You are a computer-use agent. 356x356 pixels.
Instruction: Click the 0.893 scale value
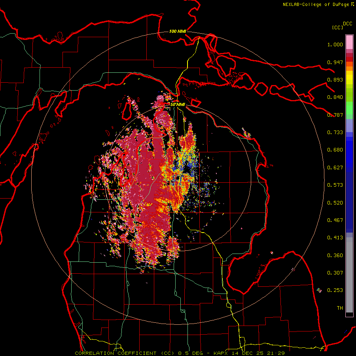point(335,80)
